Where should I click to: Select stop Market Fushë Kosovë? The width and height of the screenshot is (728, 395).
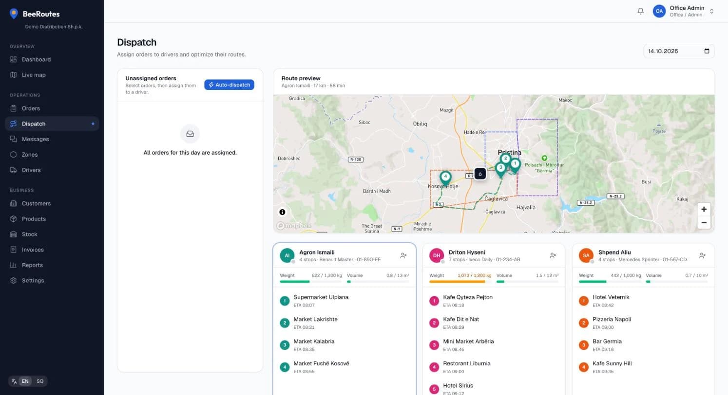(345, 367)
